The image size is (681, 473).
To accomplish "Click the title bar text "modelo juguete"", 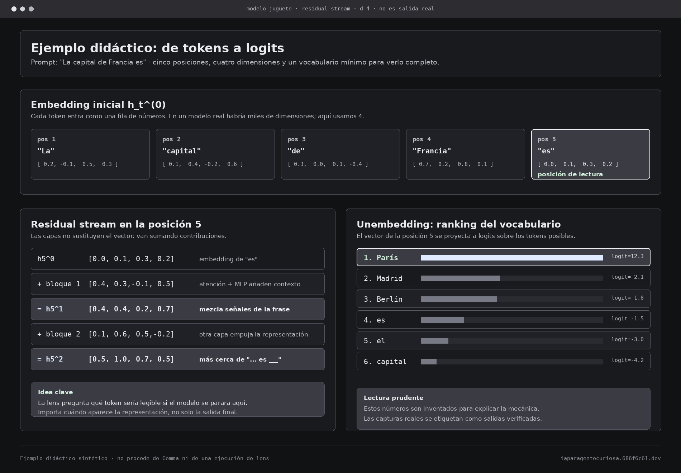I will coord(269,9).
